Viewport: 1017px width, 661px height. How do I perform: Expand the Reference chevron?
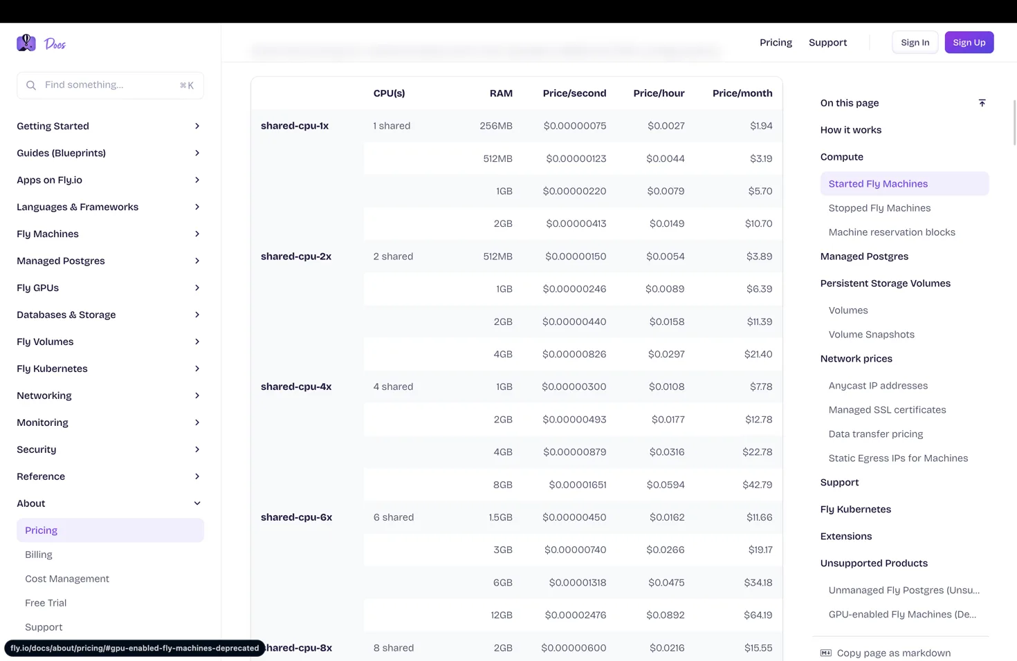197,476
